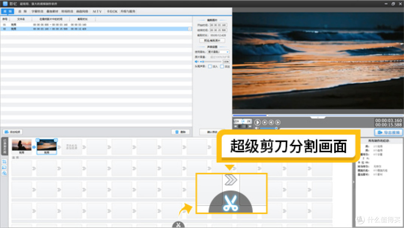Viewport: 404px width, 228px height.
Task: Click the preview speaker mute icon
Action: click(256, 128)
